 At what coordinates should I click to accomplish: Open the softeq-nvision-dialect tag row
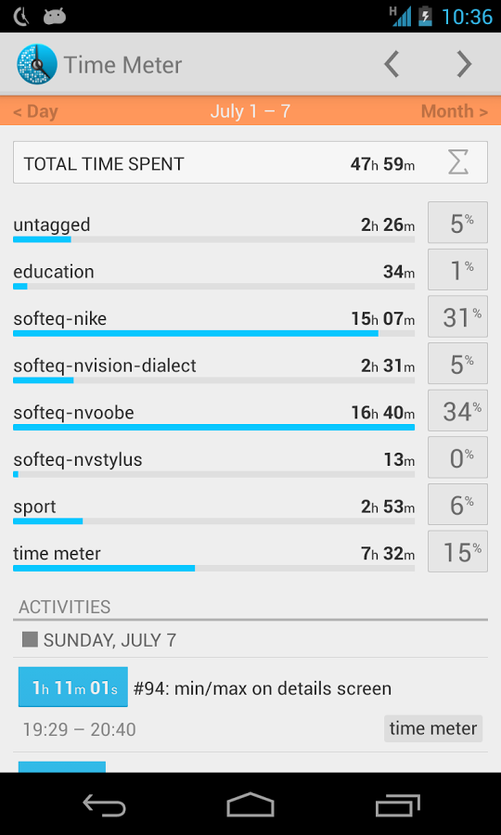tap(213, 369)
